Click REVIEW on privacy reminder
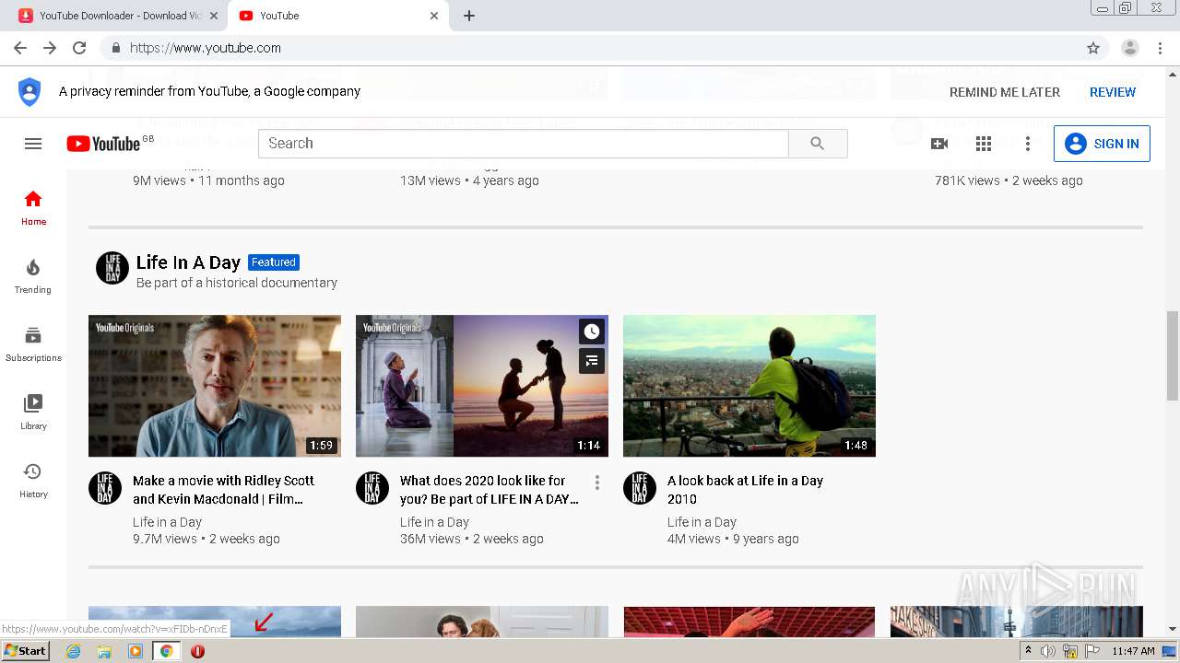The width and height of the screenshot is (1180, 663). pos(1113,92)
